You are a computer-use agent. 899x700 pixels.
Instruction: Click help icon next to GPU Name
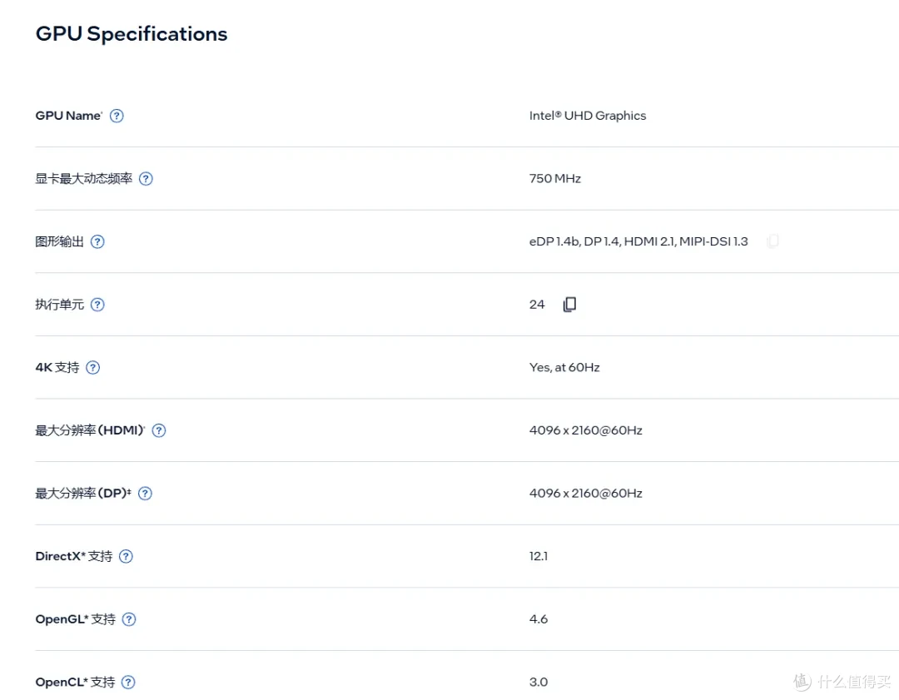pos(117,116)
